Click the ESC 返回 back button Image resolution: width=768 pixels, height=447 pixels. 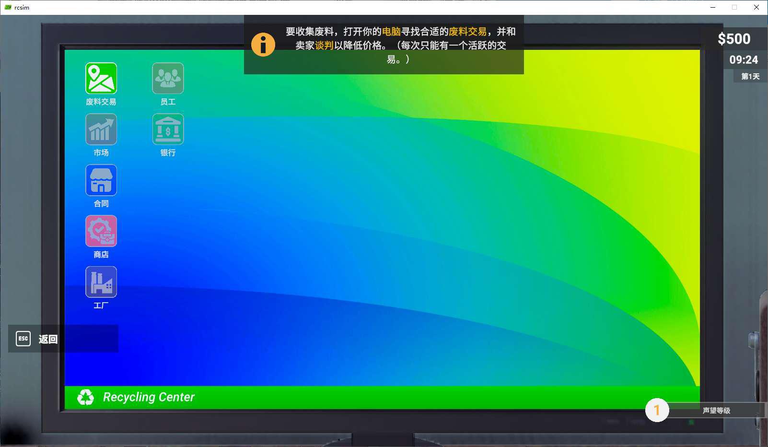(63, 339)
